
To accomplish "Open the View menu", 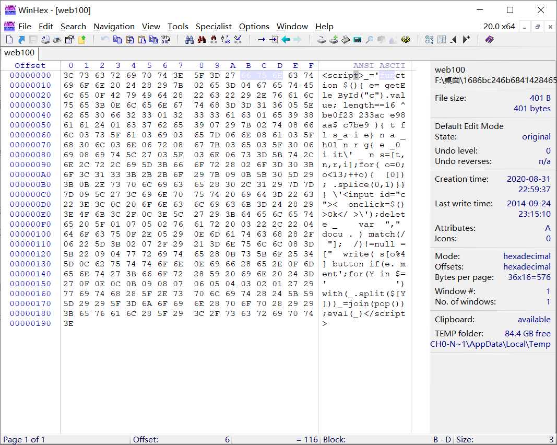I will [151, 27].
